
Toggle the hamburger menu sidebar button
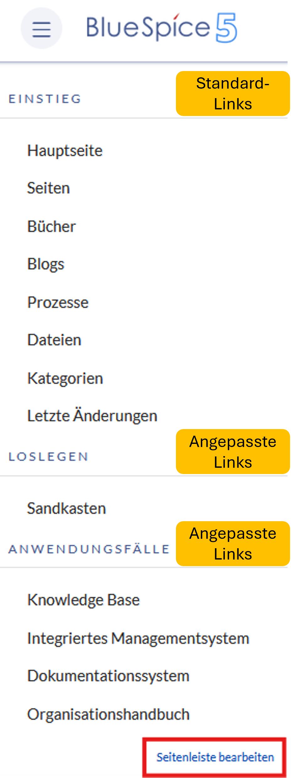point(41,29)
